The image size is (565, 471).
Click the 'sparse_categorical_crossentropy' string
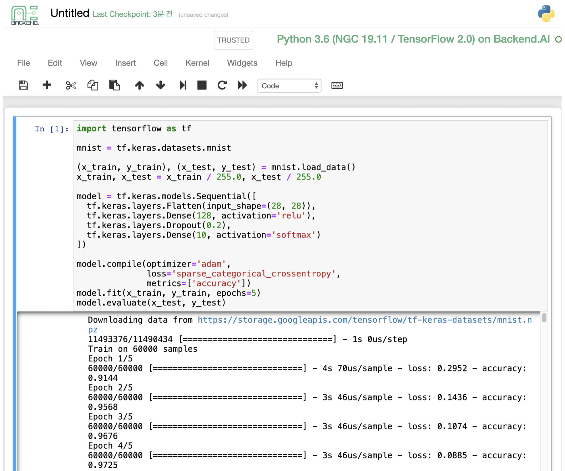pyautogui.click(x=254, y=274)
